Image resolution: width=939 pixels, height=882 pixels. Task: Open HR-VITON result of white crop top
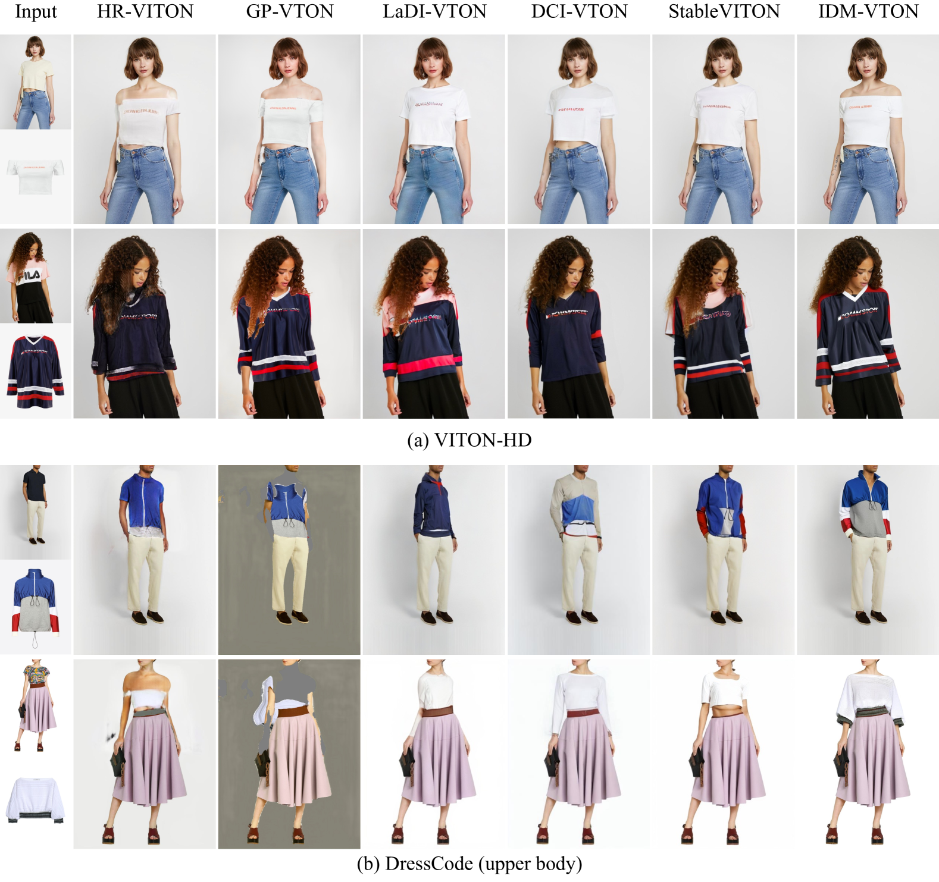(x=145, y=129)
